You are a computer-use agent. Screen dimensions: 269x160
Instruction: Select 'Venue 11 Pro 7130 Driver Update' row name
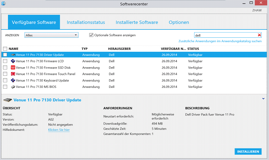[40, 55]
